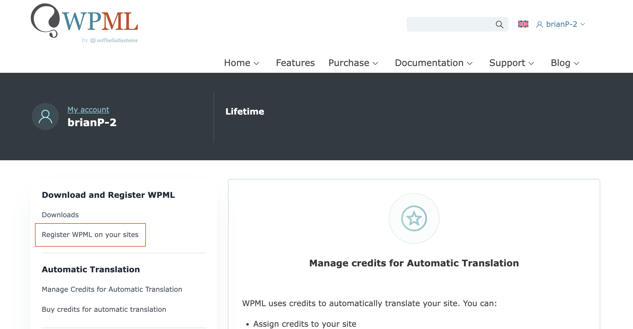Open the Downloads link
The width and height of the screenshot is (633, 329).
(60, 215)
